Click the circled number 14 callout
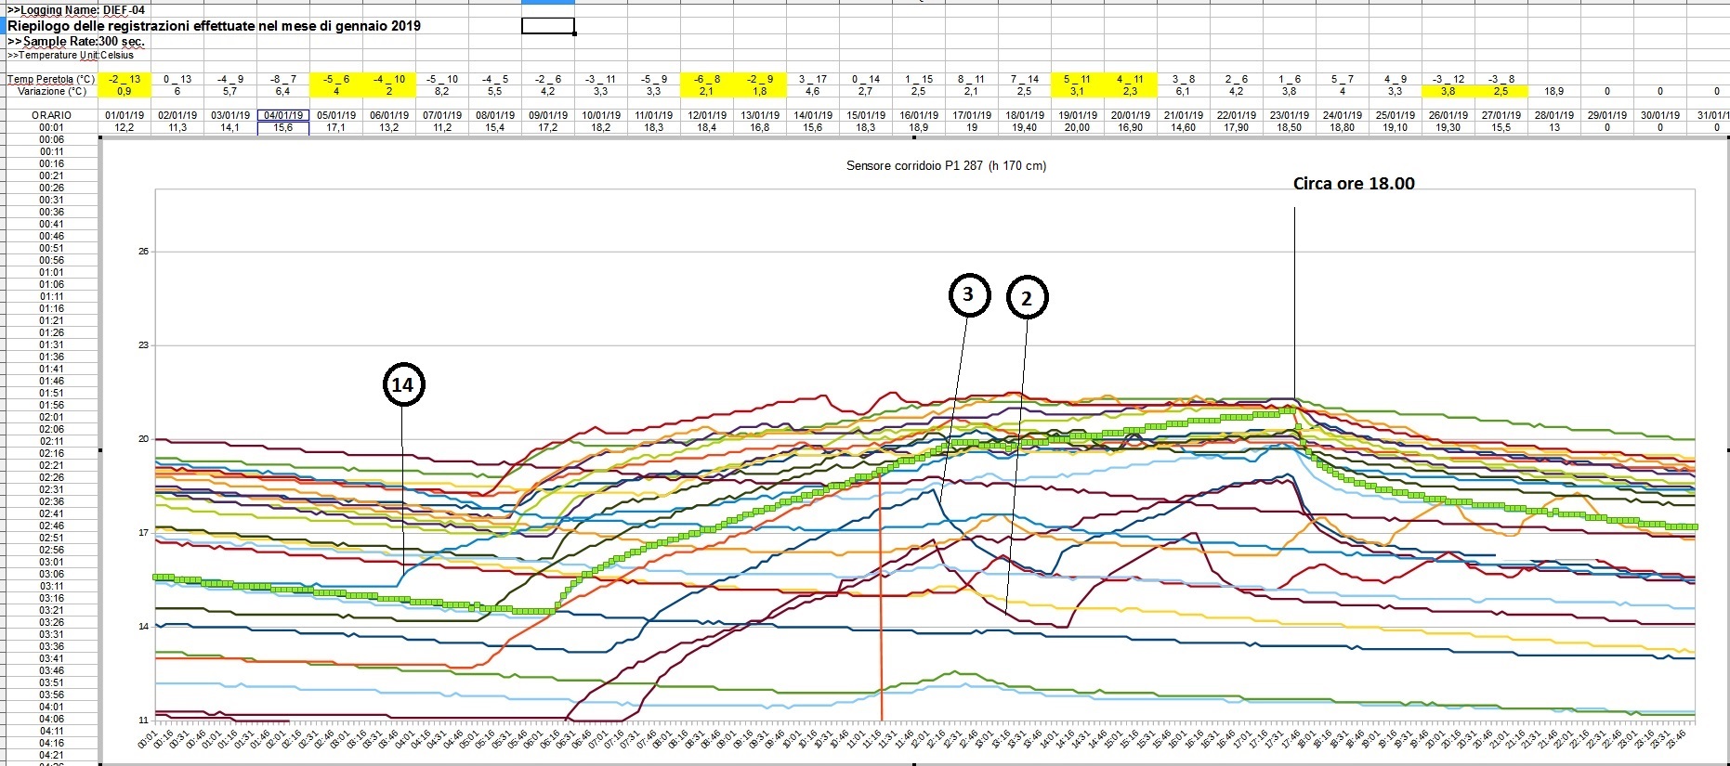This screenshot has height=766, width=1730. point(403,384)
